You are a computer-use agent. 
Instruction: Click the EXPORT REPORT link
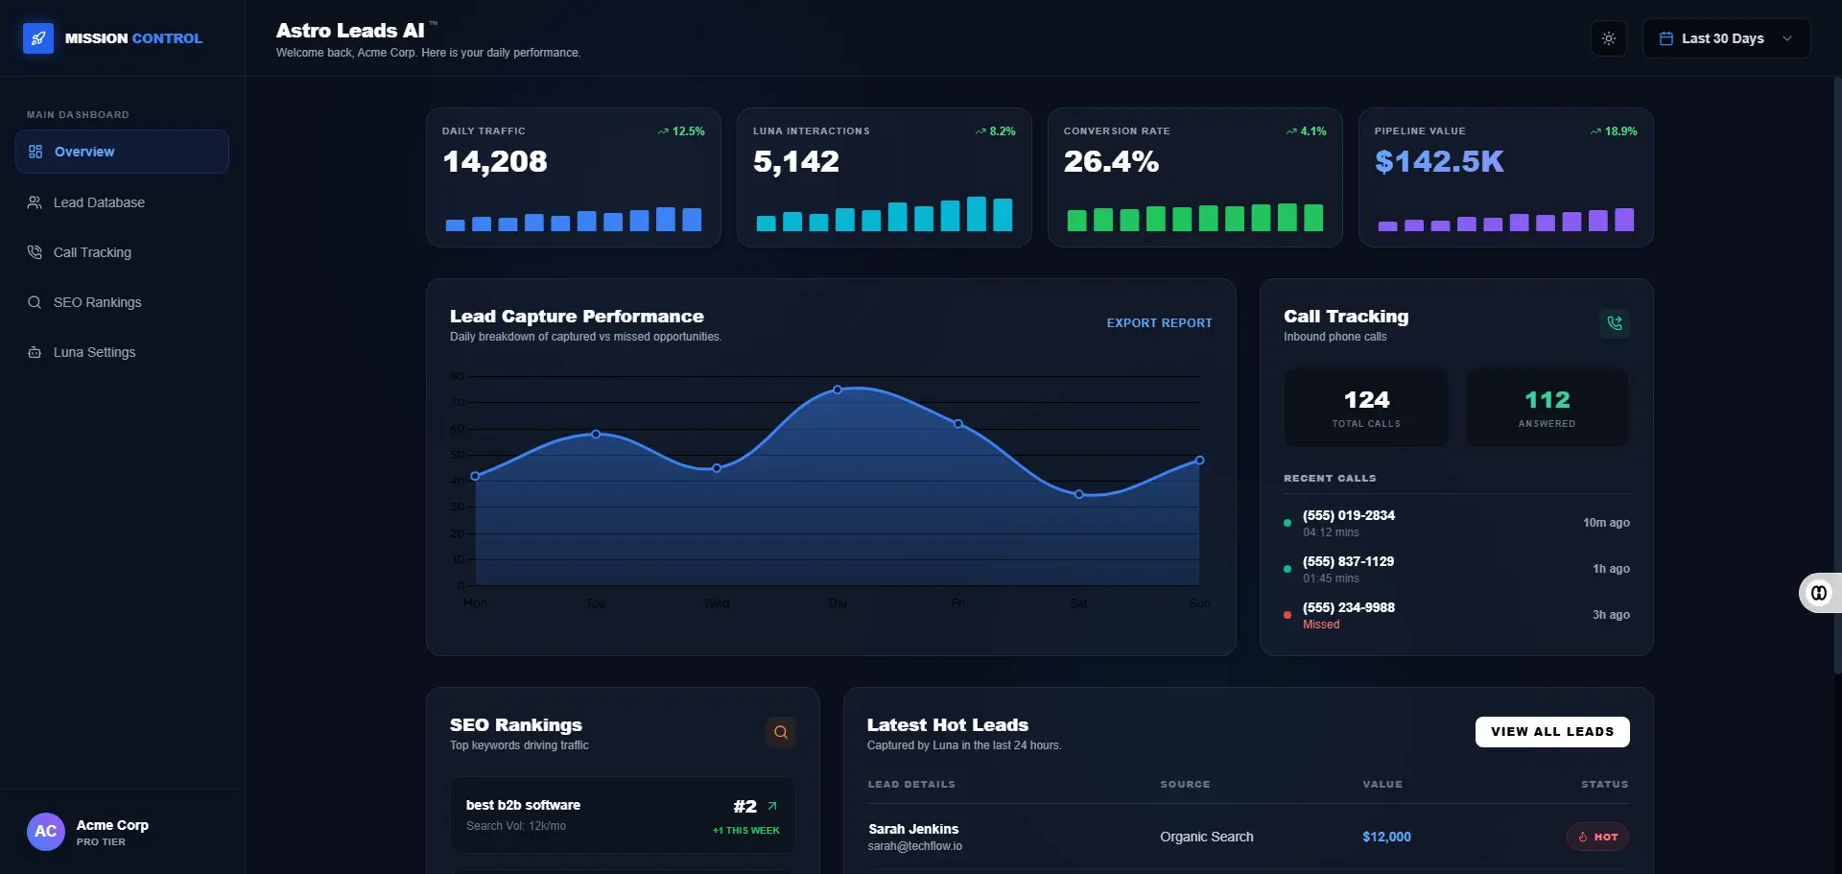click(x=1159, y=322)
